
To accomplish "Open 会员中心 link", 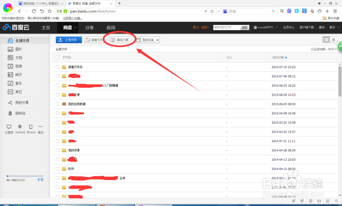I will click(289, 27).
